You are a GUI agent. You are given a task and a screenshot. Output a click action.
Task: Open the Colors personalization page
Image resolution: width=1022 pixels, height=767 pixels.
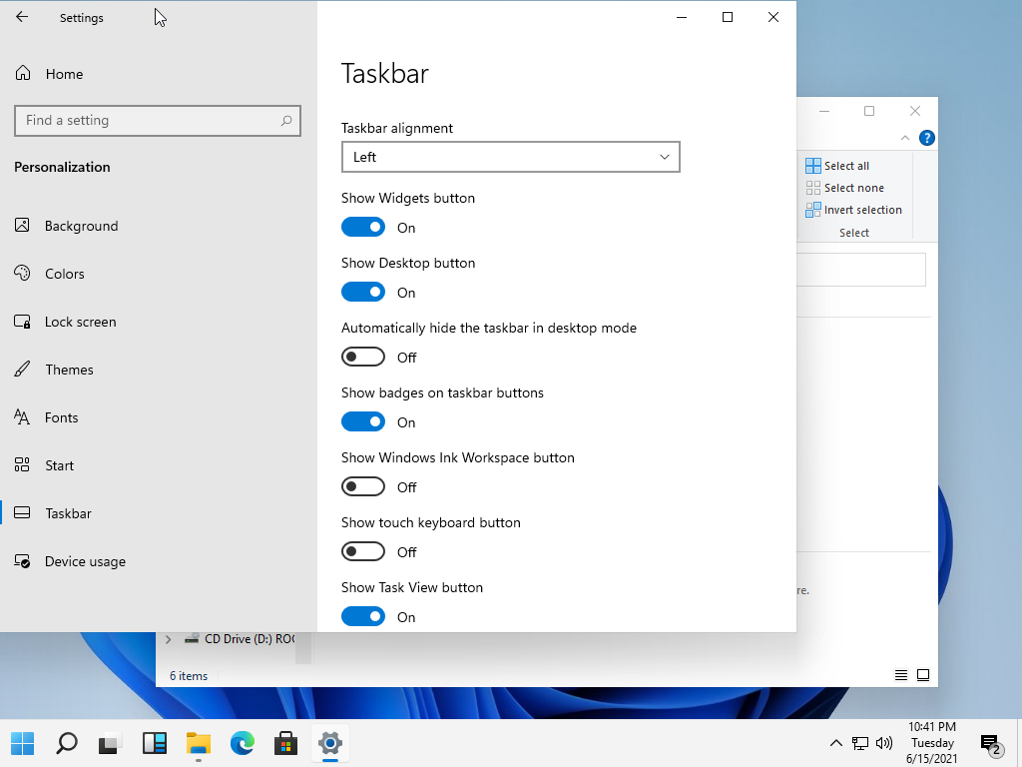click(x=64, y=274)
